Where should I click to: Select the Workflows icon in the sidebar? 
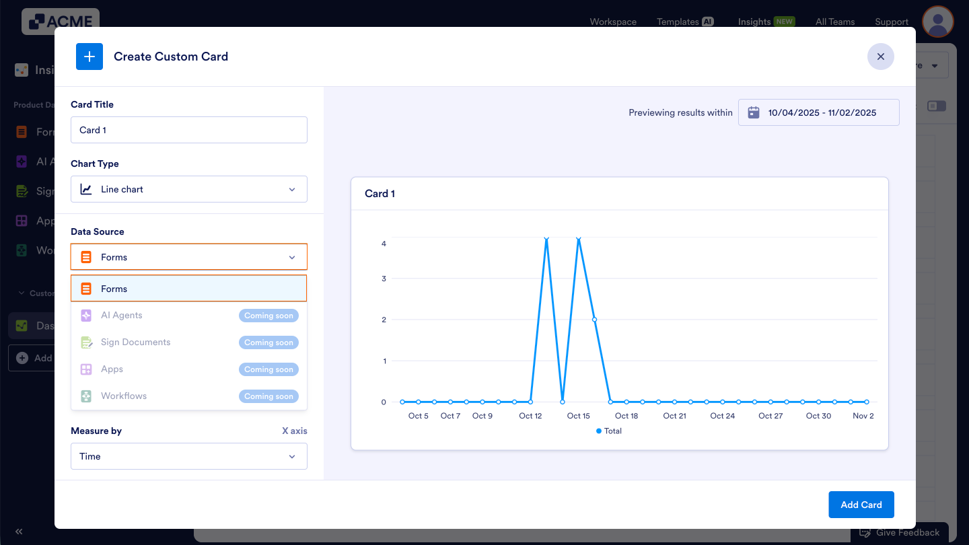pyautogui.click(x=22, y=250)
